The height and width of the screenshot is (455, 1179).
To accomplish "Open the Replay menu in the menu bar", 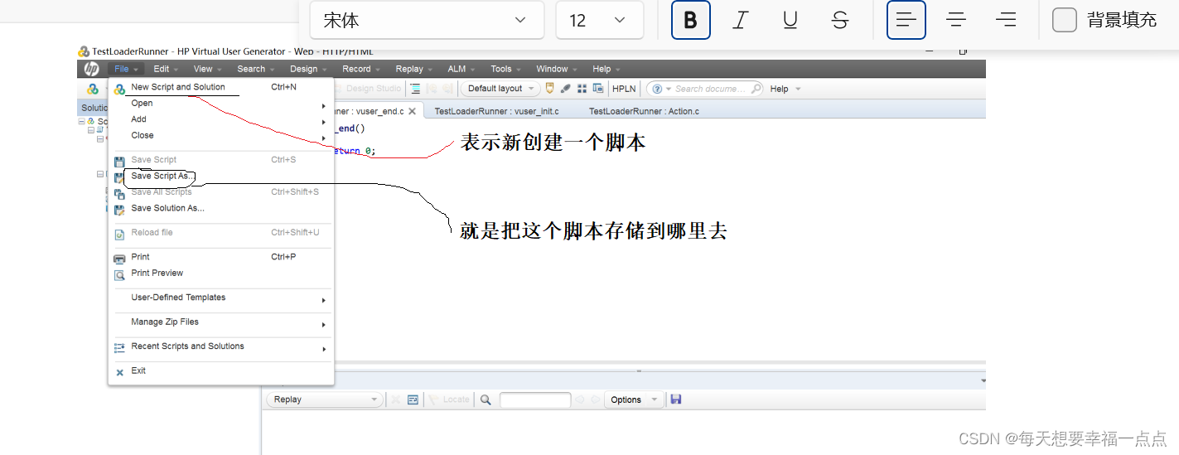I will tap(413, 70).
